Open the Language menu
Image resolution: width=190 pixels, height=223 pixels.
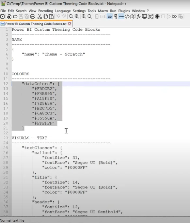pyautogui.click(x=63, y=11)
